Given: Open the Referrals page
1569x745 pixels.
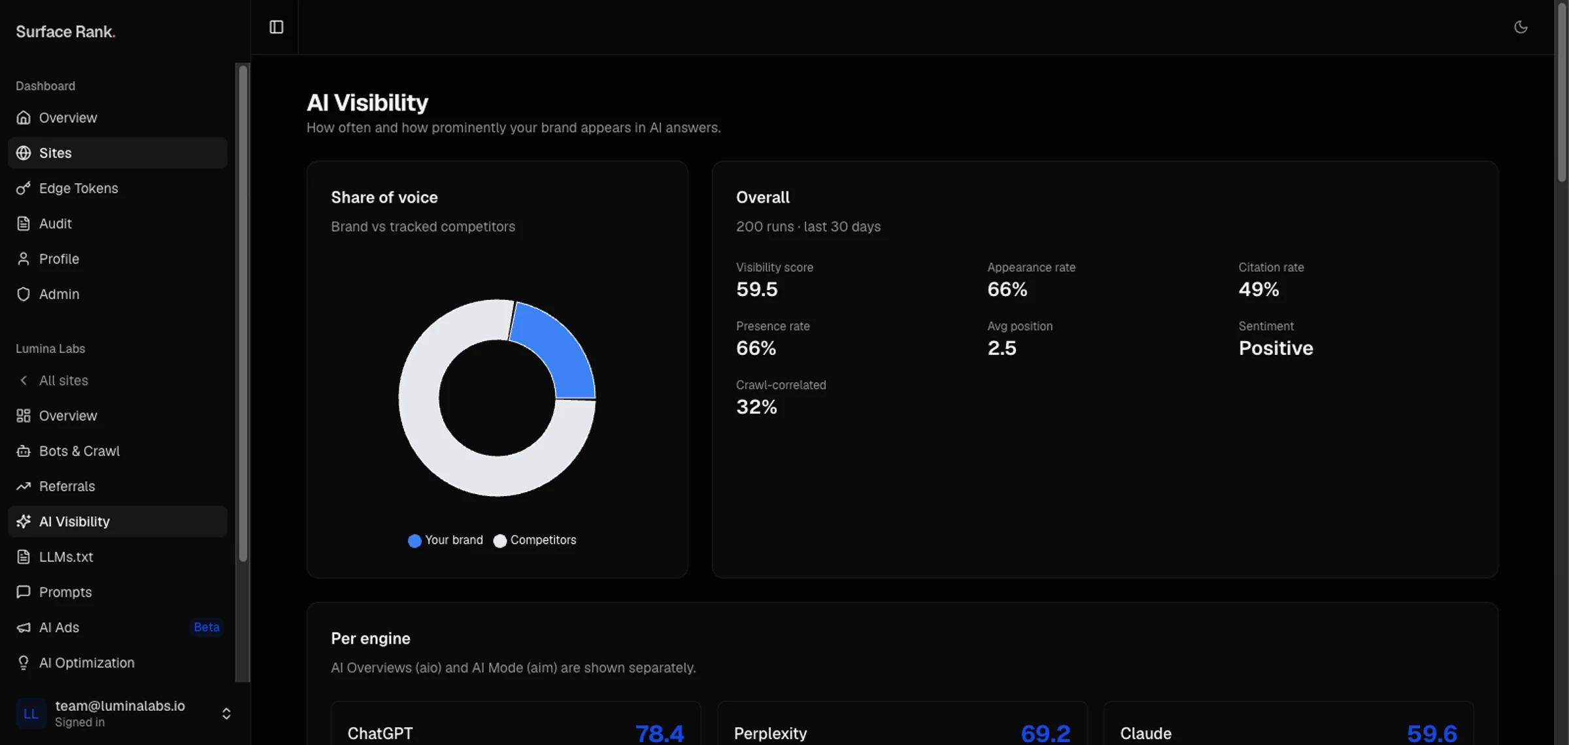Looking at the screenshot, I should pyautogui.click(x=118, y=486).
